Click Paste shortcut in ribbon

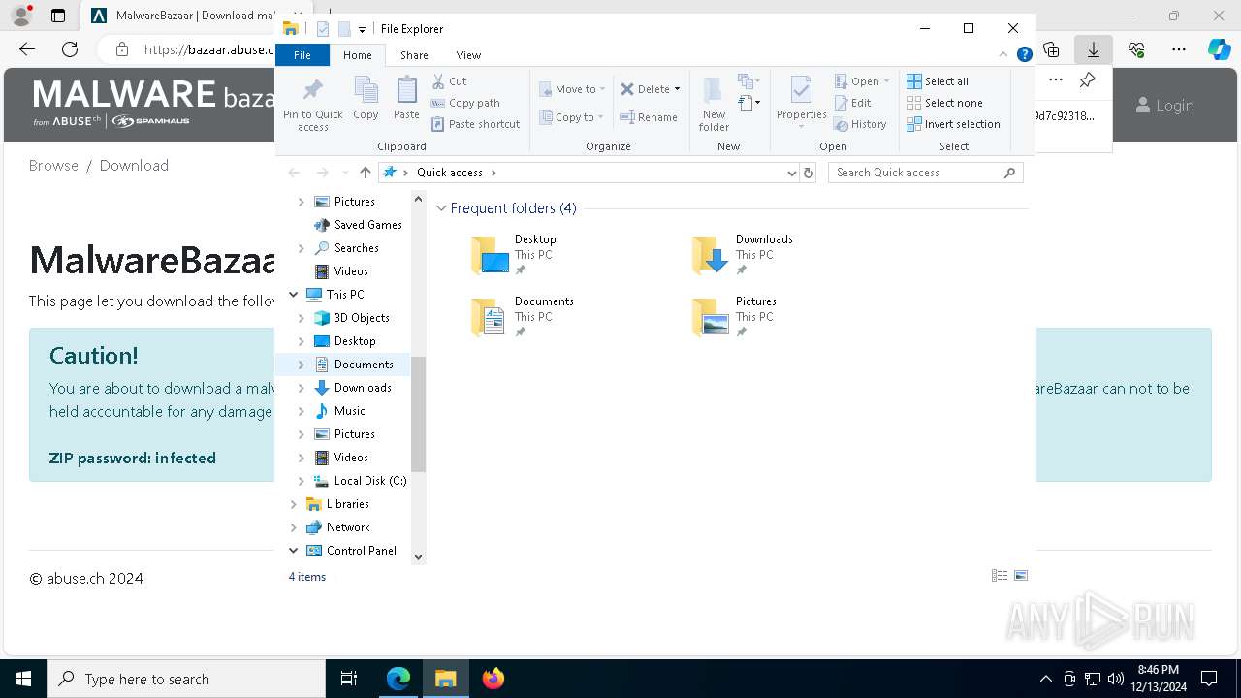coord(475,124)
